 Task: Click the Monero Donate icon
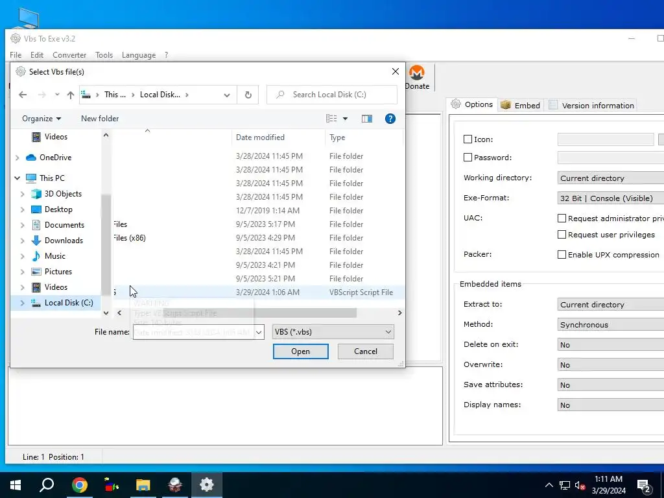click(x=417, y=73)
